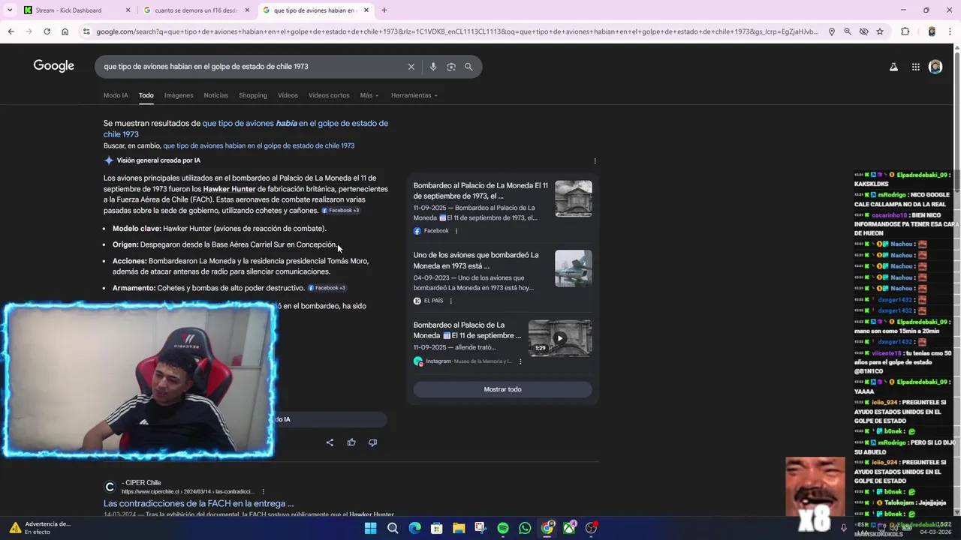Viewport: 961px width, 540px height.
Task: Open WhatsApp from the taskbar
Action: coord(525,528)
